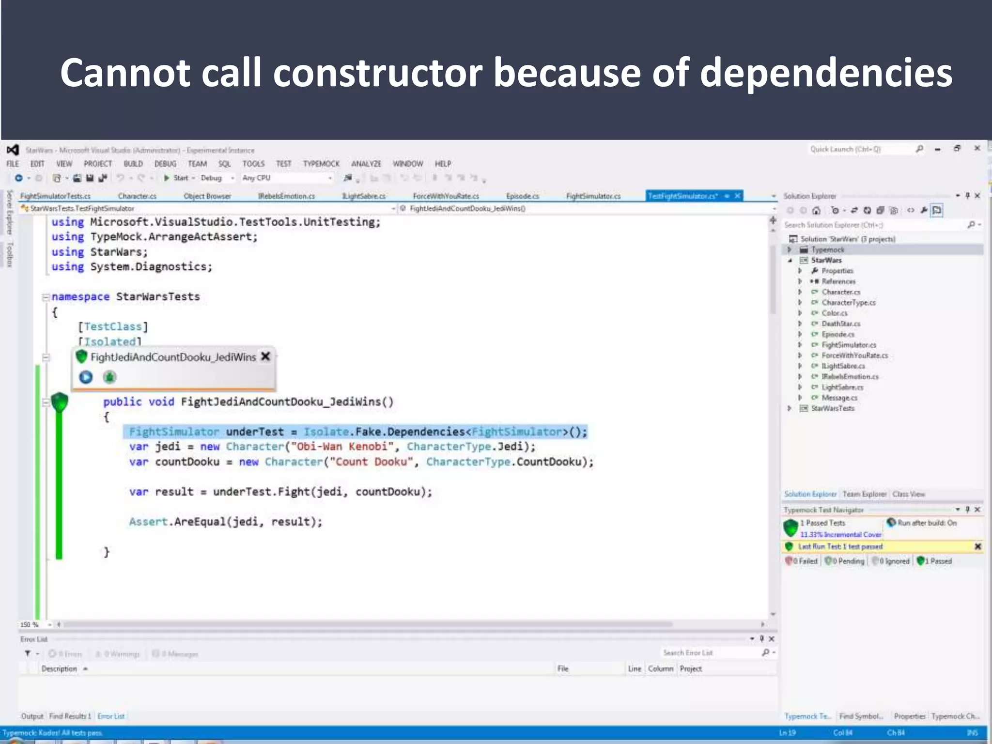Click the Home icon in Solution Explorer

point(817,210)
